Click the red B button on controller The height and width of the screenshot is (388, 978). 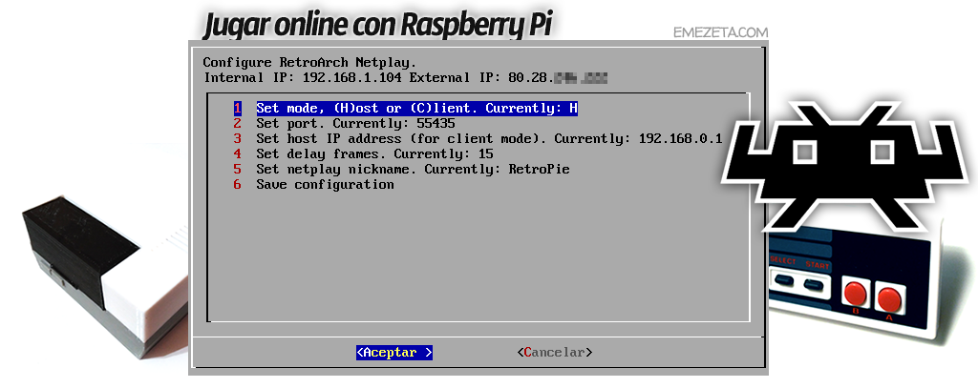(x=856, y=293)
